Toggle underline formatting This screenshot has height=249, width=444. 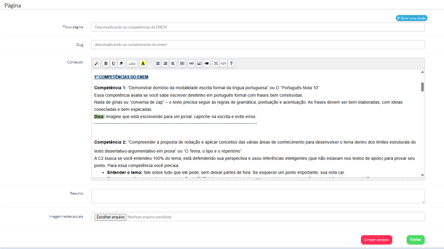[113, 64]
